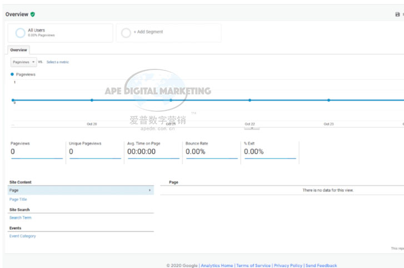Click the save report icon

click(397, 14)
